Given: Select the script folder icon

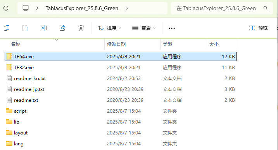Looking at the screenshot, I should pyautogui.click(x=9, y=111).
